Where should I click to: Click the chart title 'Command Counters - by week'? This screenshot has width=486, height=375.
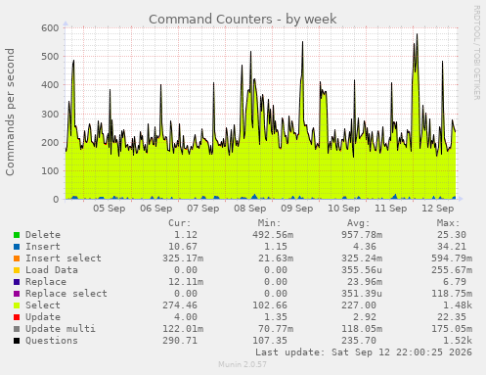pyautogui.click(x=243, y=20)
